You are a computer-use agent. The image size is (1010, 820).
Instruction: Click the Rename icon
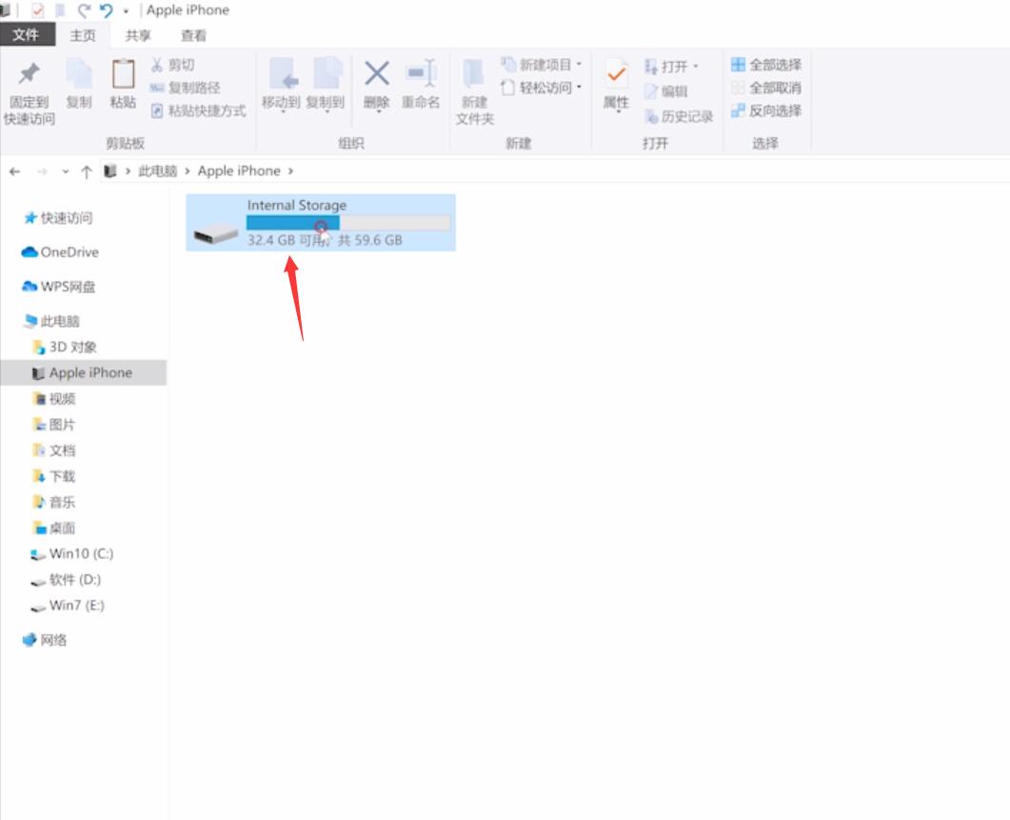pyautogui.click(x=422, y=73)
